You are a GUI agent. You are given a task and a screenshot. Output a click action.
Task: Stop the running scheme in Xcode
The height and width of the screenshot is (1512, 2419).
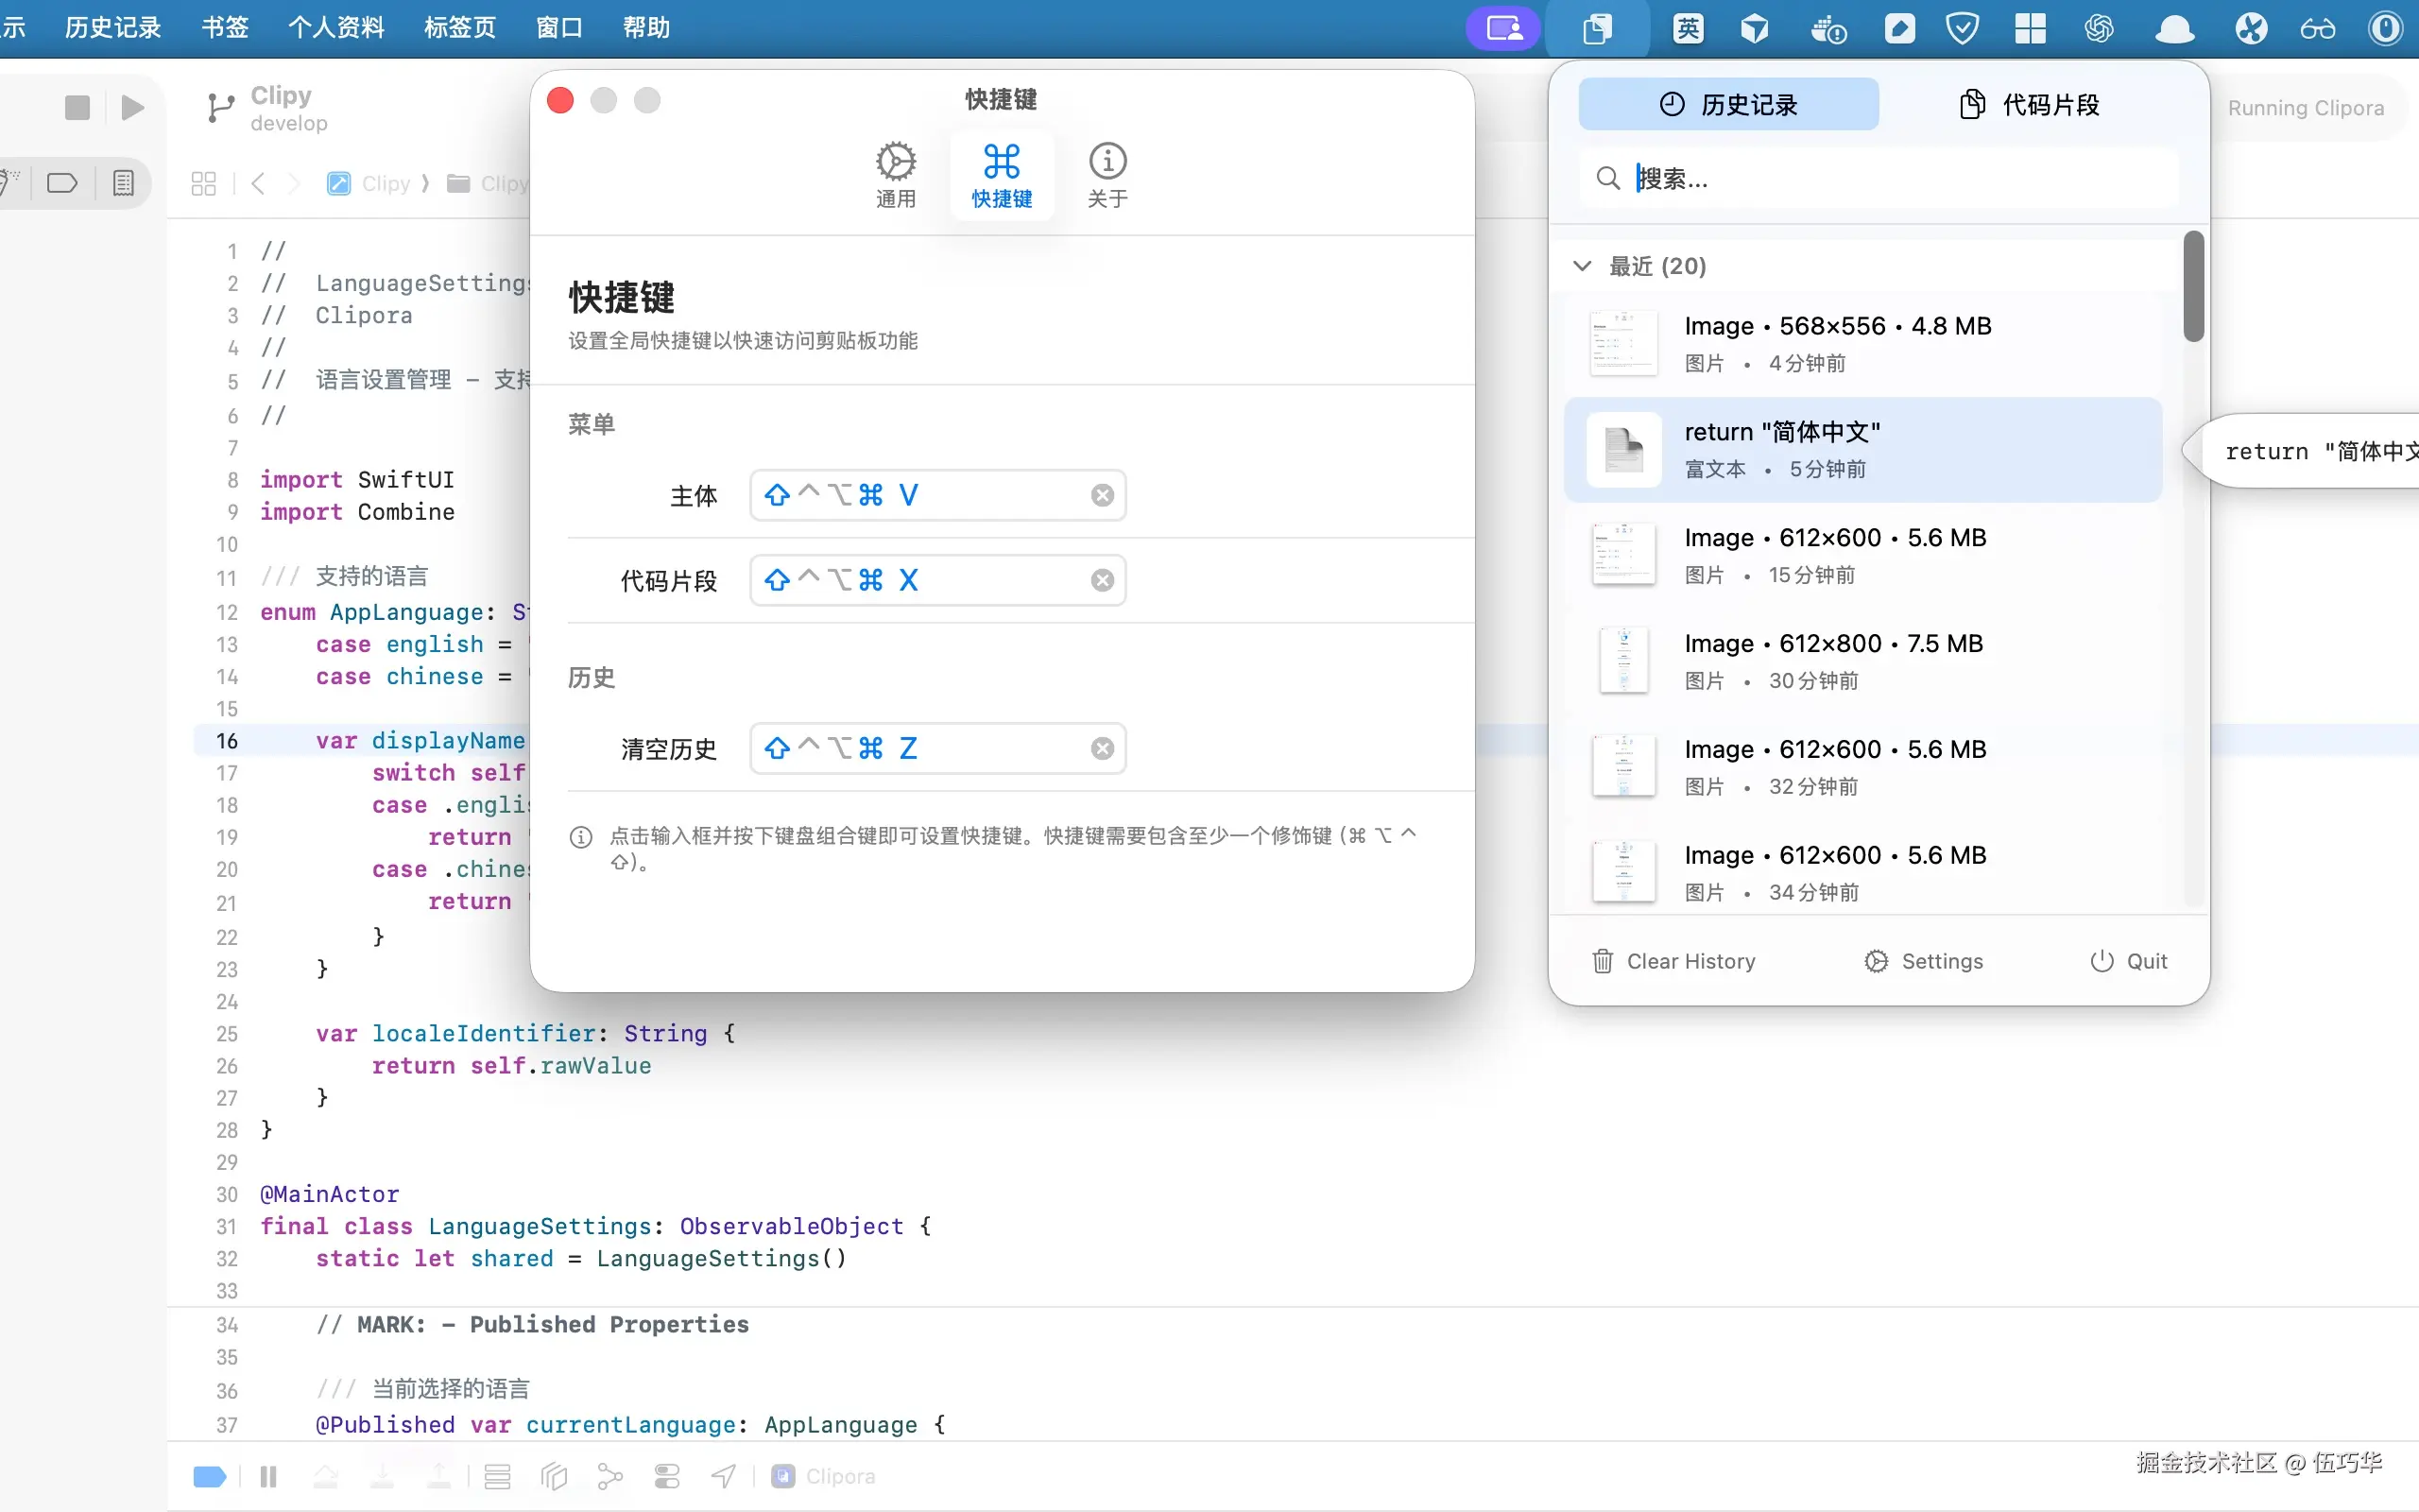(x=77, y=107)
